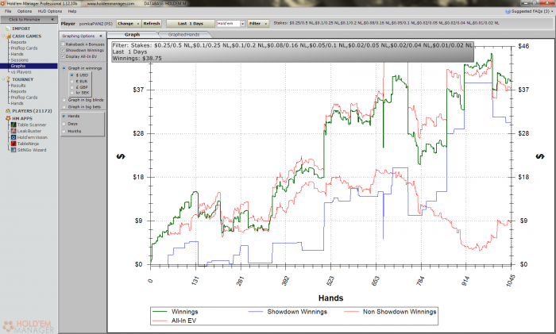Open SitNGo Wizard app icon

click(x=14, y=150)
